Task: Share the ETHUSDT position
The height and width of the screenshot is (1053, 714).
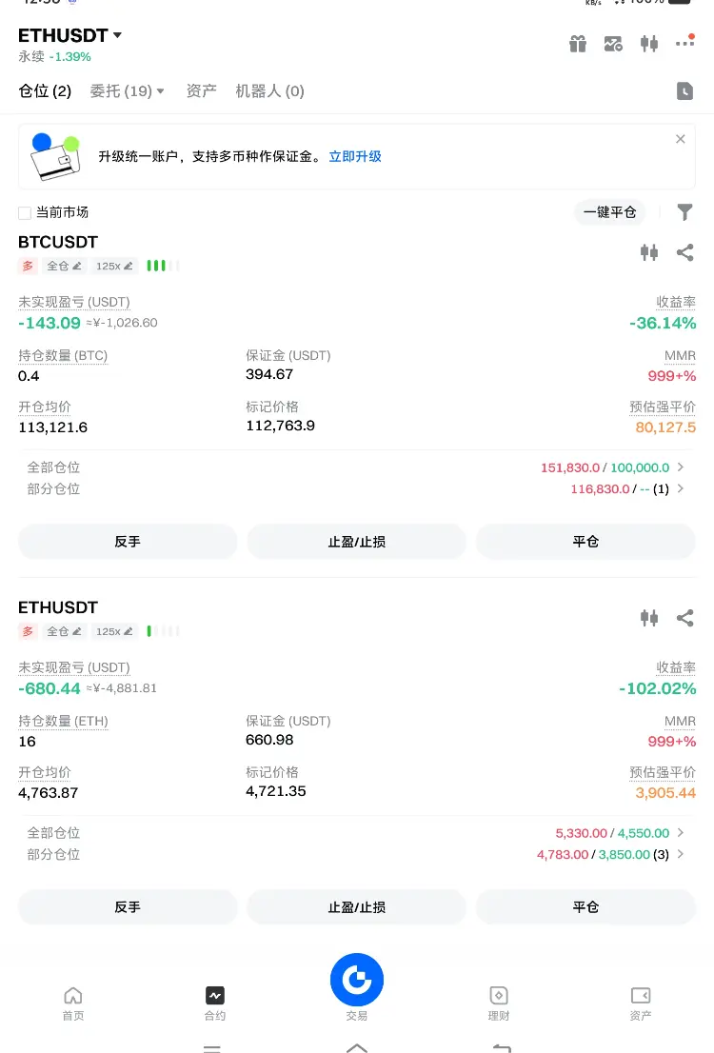Action: pyautogui.click(x=684, y=618)
